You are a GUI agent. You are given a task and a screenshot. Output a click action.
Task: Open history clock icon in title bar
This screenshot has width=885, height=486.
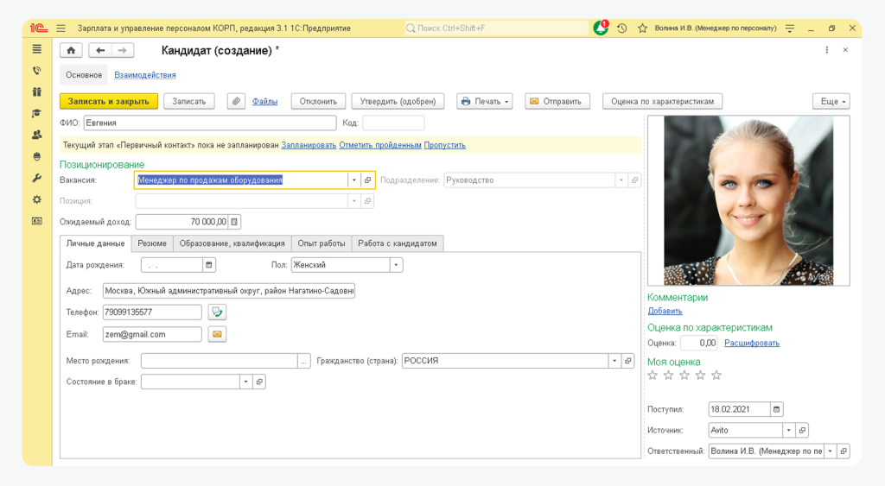click(x=621, y=28)
